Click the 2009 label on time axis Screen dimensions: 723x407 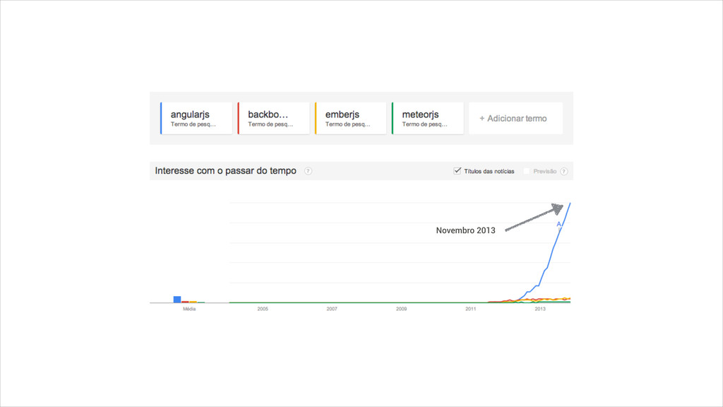tap(401, 309)
